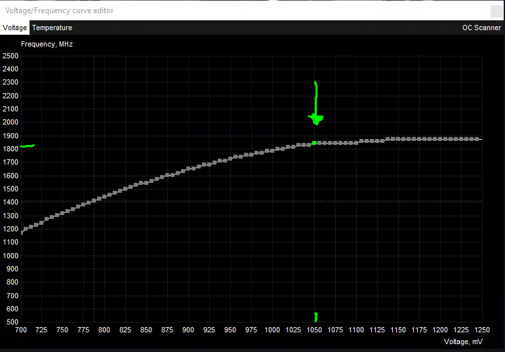Image resolution: width=505 pixels, height=352 pixels.
Task: Click the 600 frequency axis label
Action: [x=12, y=309]
